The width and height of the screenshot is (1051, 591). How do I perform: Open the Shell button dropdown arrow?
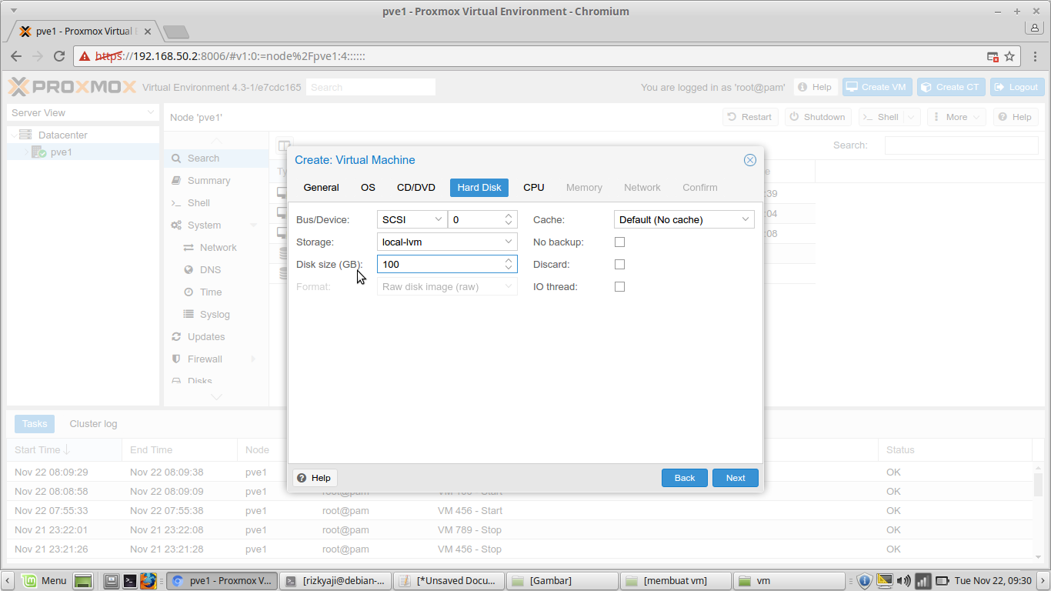point(912,117)
